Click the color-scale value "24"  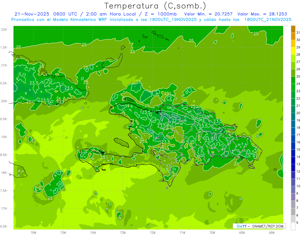click(298, 84)
